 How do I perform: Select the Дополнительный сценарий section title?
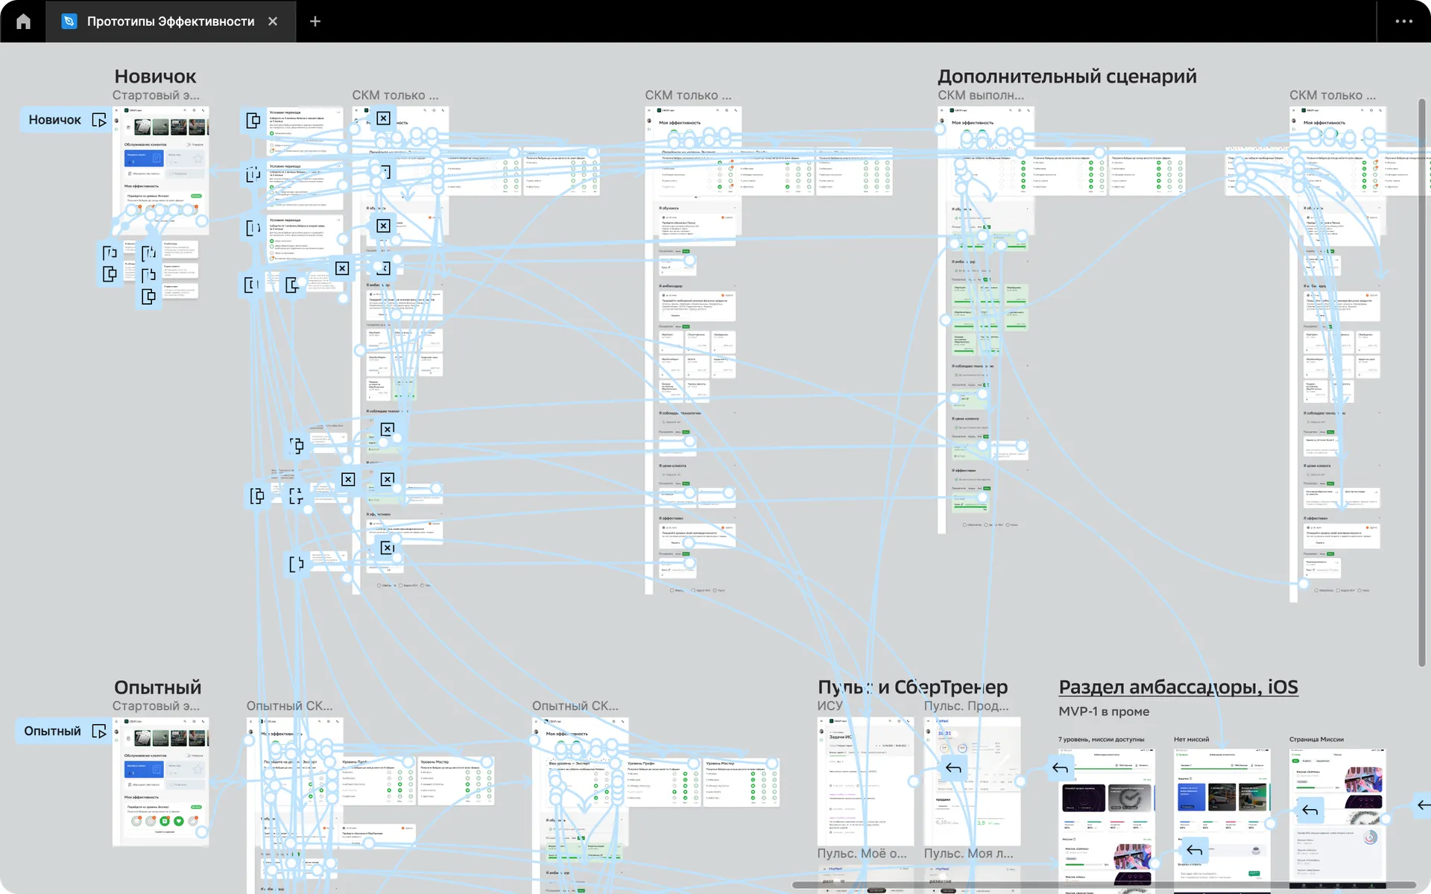1067,76
